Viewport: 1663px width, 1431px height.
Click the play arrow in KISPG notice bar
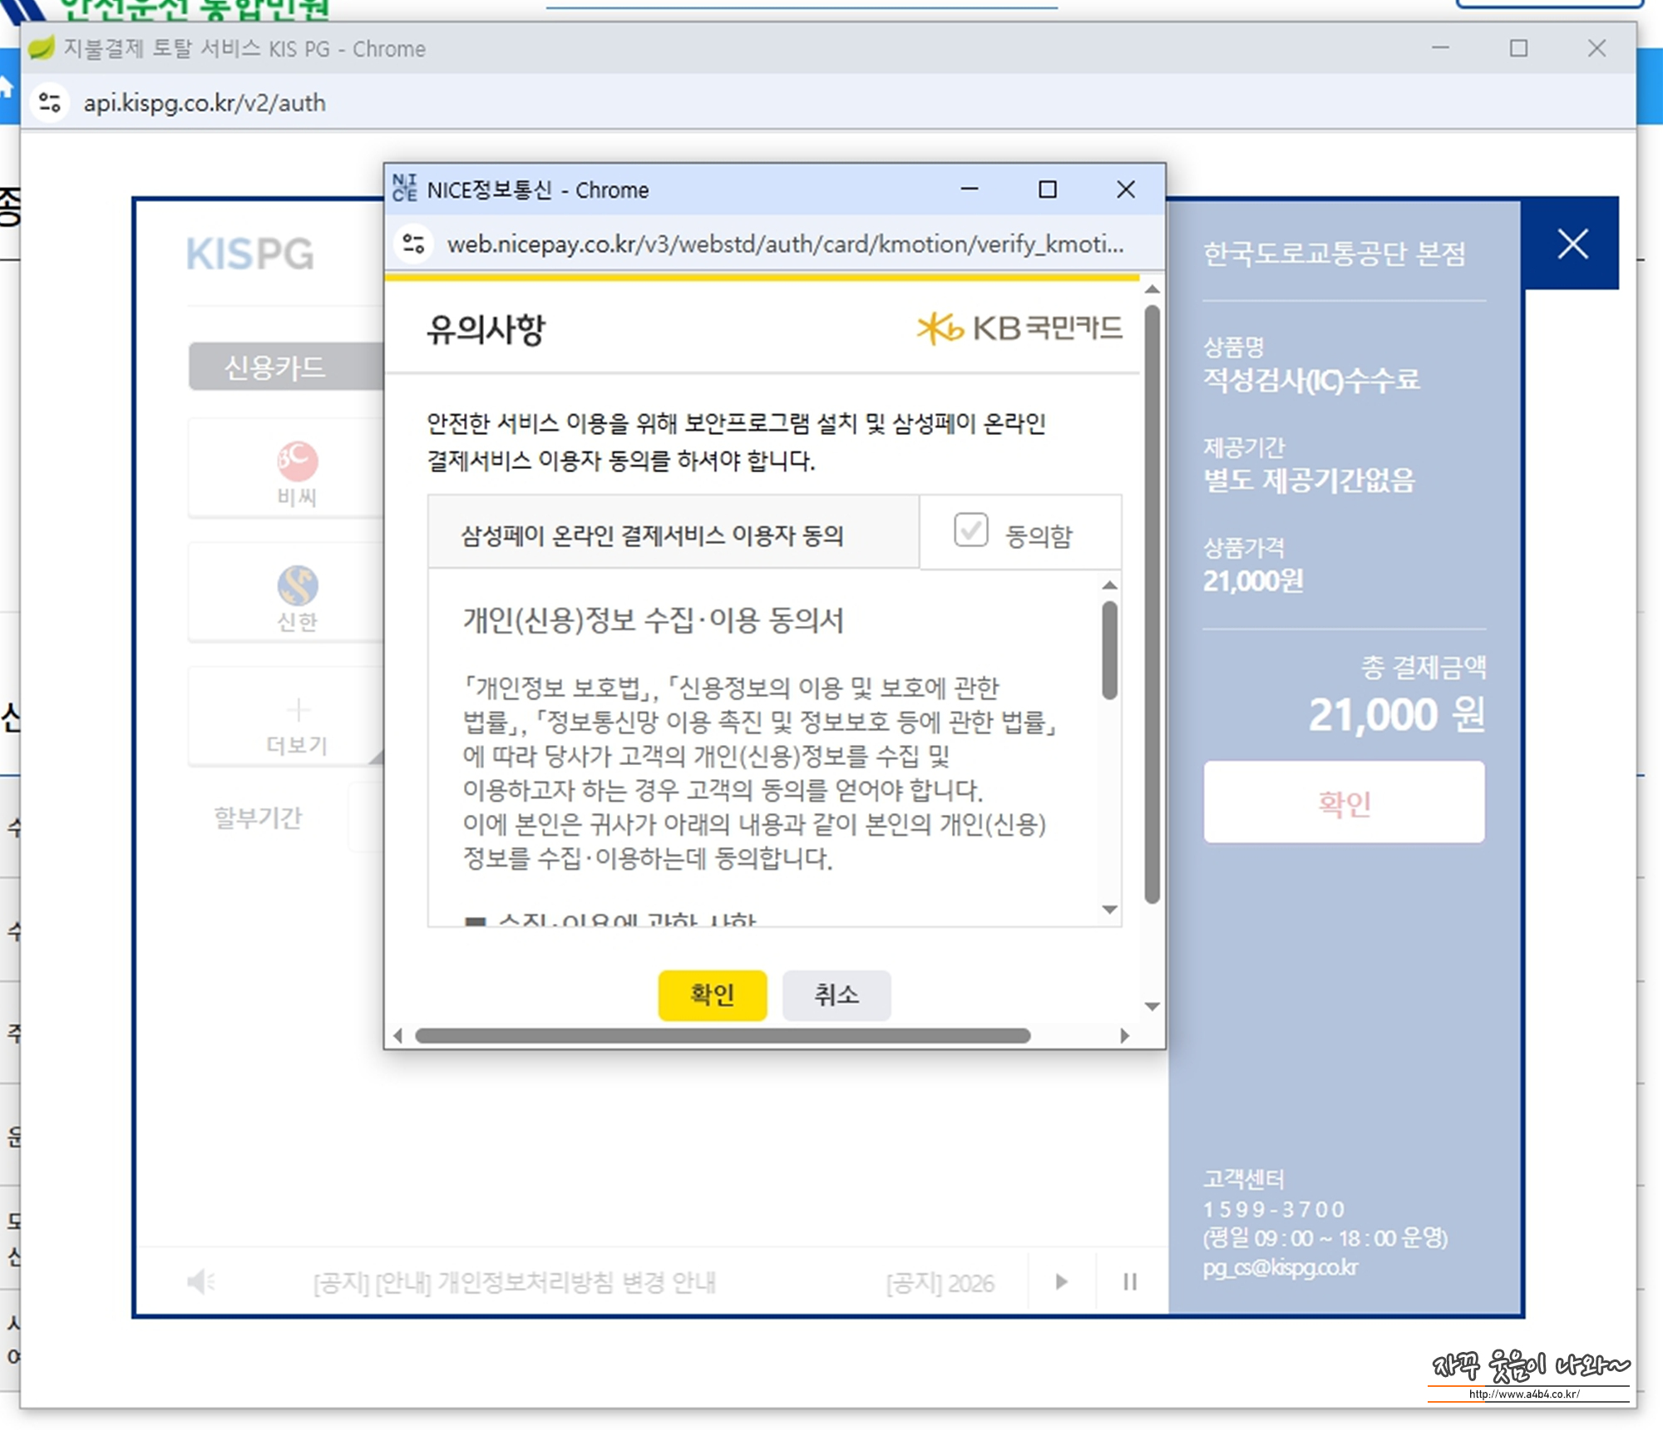[1061, 1281]
